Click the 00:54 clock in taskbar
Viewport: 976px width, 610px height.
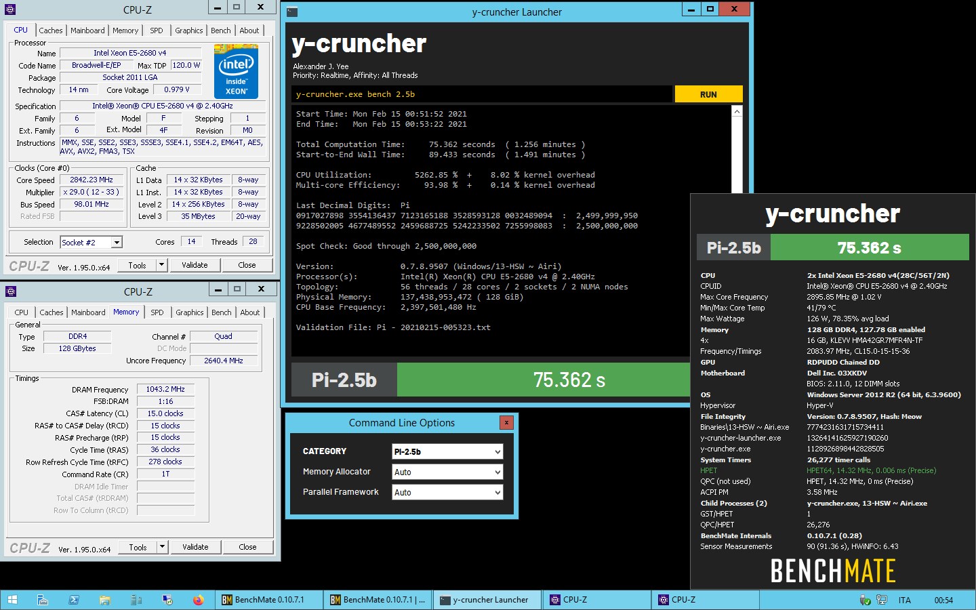tap(943, 600)
